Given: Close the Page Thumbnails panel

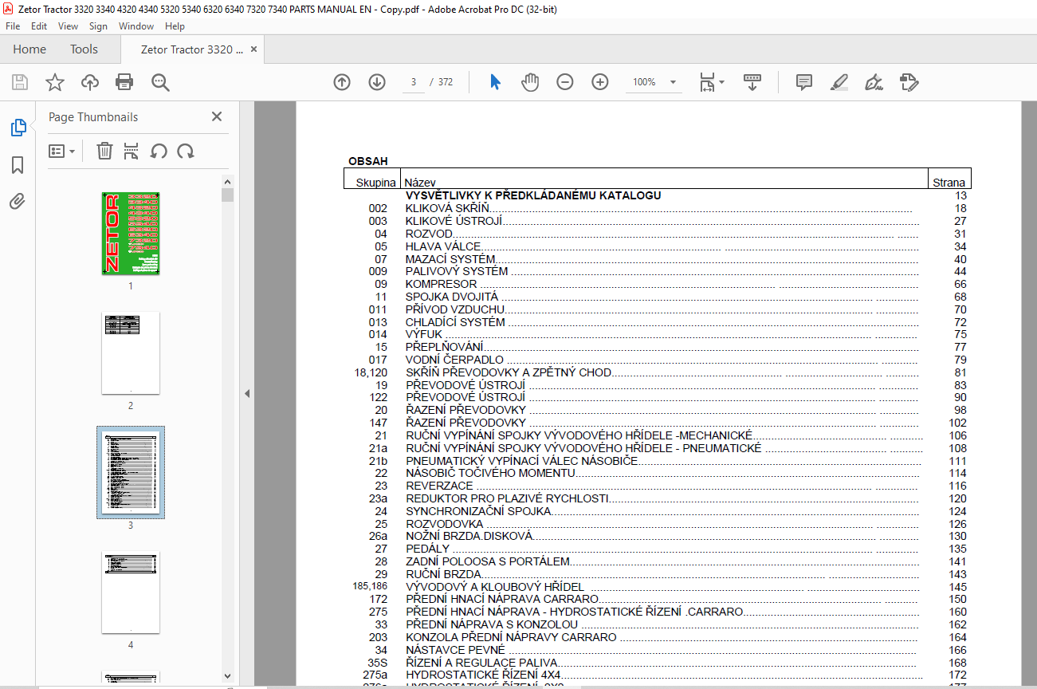Looking at the screenshot, I should click(x=216, y=116).
